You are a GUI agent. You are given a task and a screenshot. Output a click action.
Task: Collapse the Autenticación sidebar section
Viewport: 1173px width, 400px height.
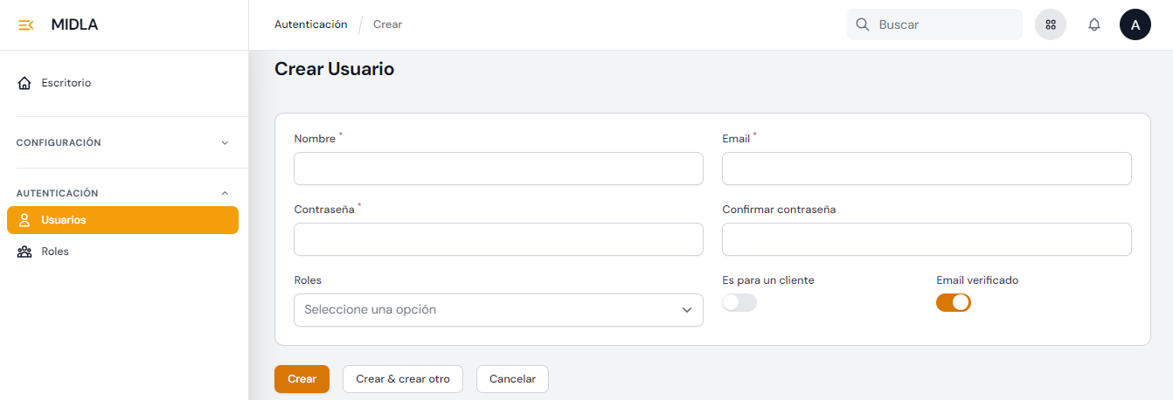[x=225, y=193]
